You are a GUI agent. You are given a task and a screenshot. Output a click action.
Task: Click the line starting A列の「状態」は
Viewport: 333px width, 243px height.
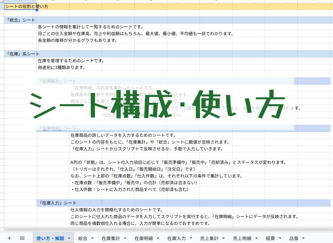(178, 162)
